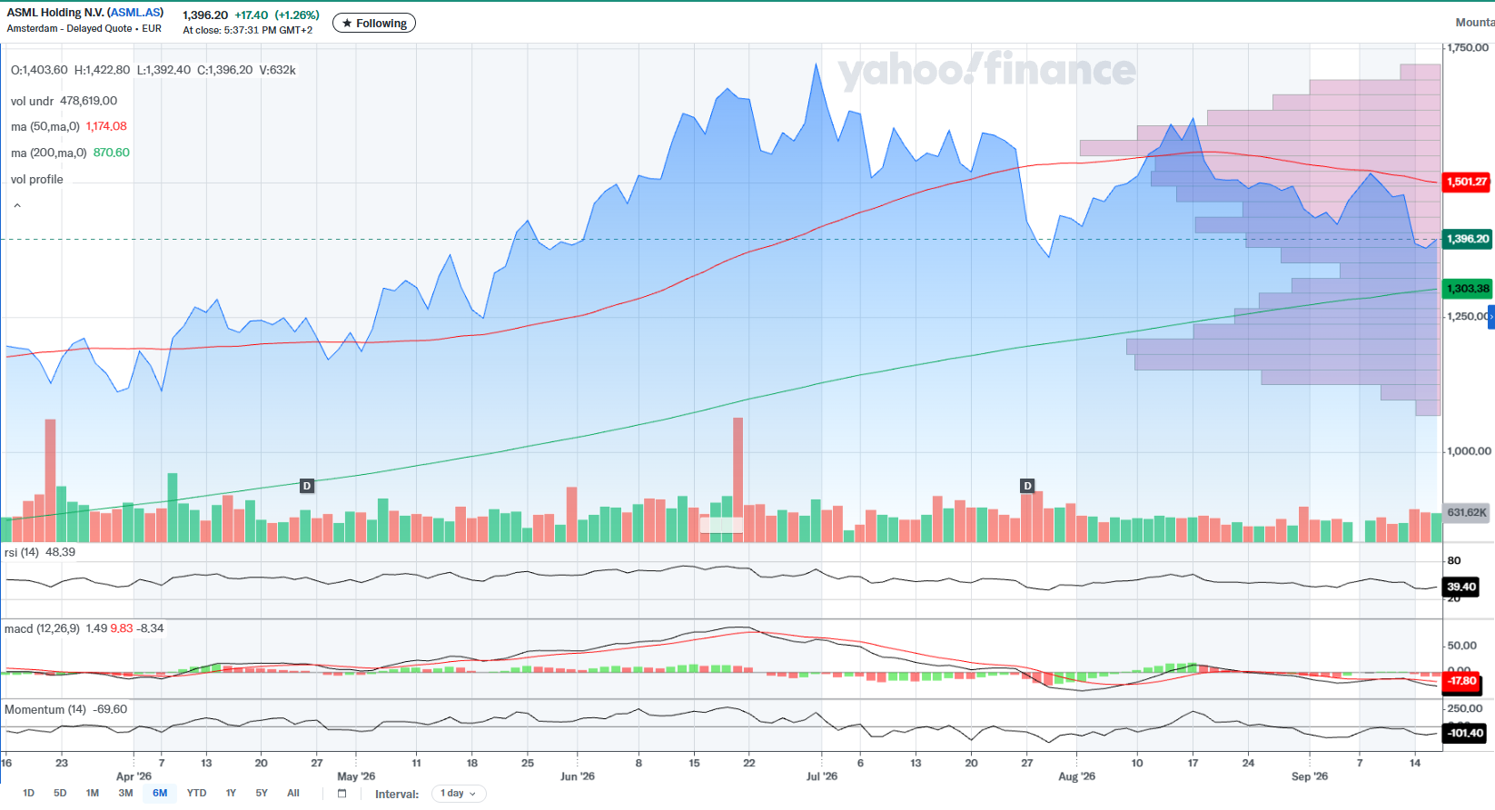Click the blue tab beside 1,250.00
The image size is (1495, 810).
point(1491,317)
